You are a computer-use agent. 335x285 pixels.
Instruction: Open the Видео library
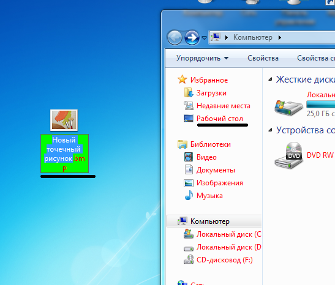pos(206,157)
